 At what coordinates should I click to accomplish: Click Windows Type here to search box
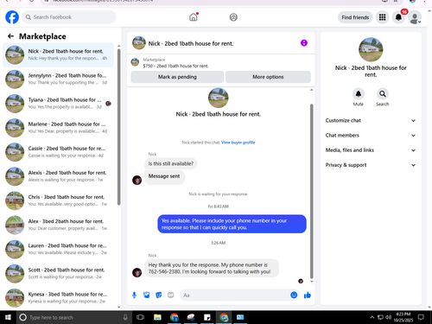click(74, 317)
